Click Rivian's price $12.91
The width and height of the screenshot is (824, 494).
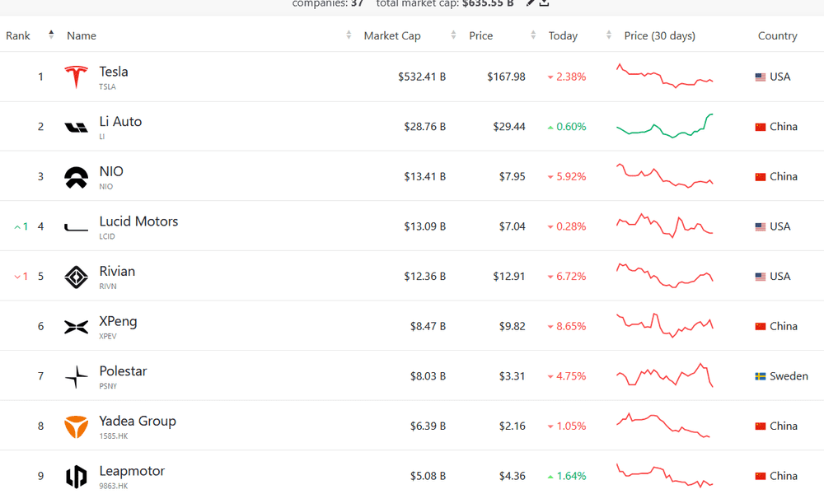coord(509,276)
